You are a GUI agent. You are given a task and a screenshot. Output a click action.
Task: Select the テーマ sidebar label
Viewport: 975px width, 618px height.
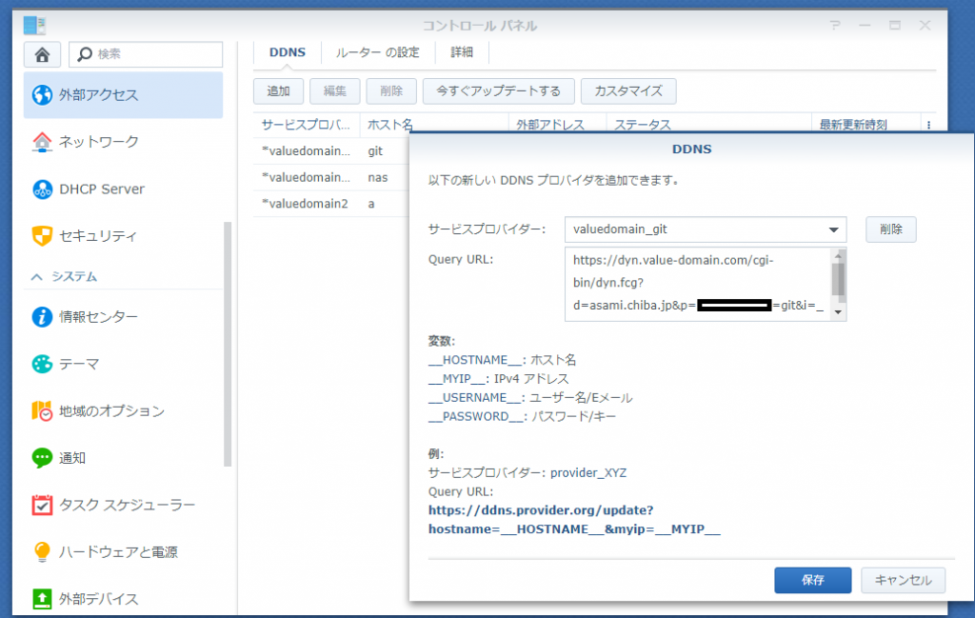pos(79,364)
